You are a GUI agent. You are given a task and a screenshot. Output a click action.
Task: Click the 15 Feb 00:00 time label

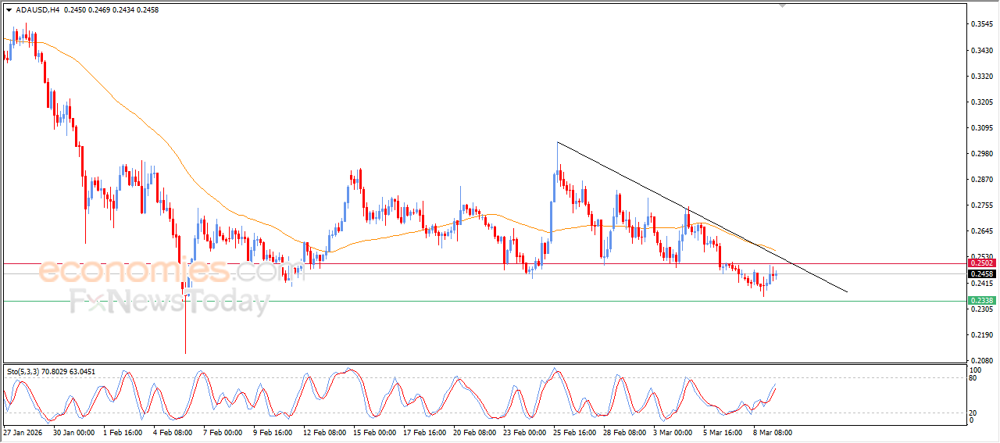[374, 432]
